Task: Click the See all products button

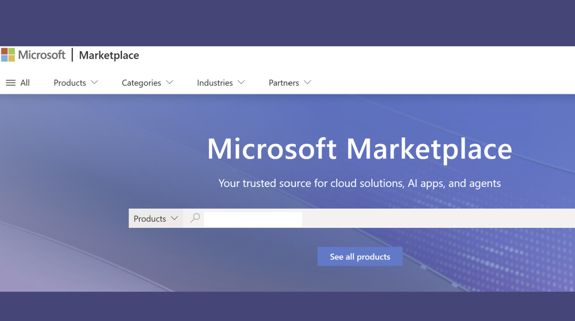Action: [x=360, y=256]
